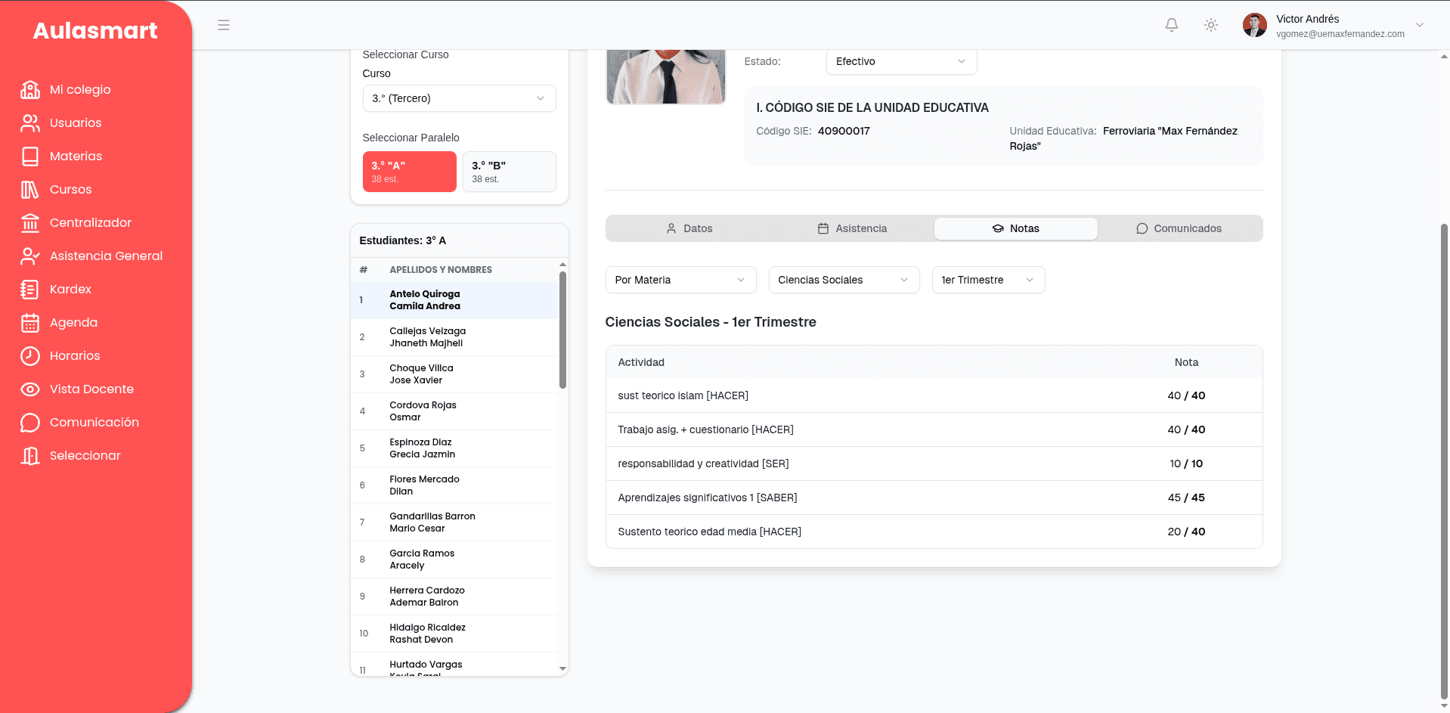This screenshot has width=1450, height=713.
Task: Switch to the Asistencia tab
Action: 852,228
